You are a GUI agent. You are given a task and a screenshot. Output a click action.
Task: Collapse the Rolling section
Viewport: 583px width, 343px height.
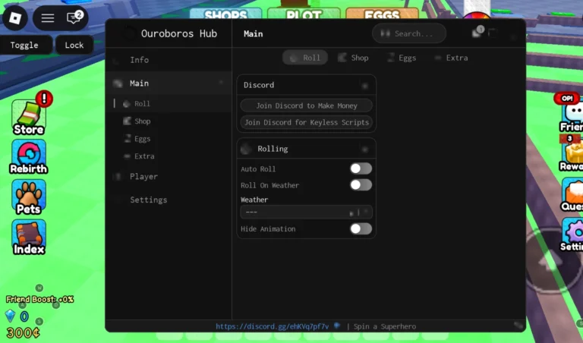(364, 149)
